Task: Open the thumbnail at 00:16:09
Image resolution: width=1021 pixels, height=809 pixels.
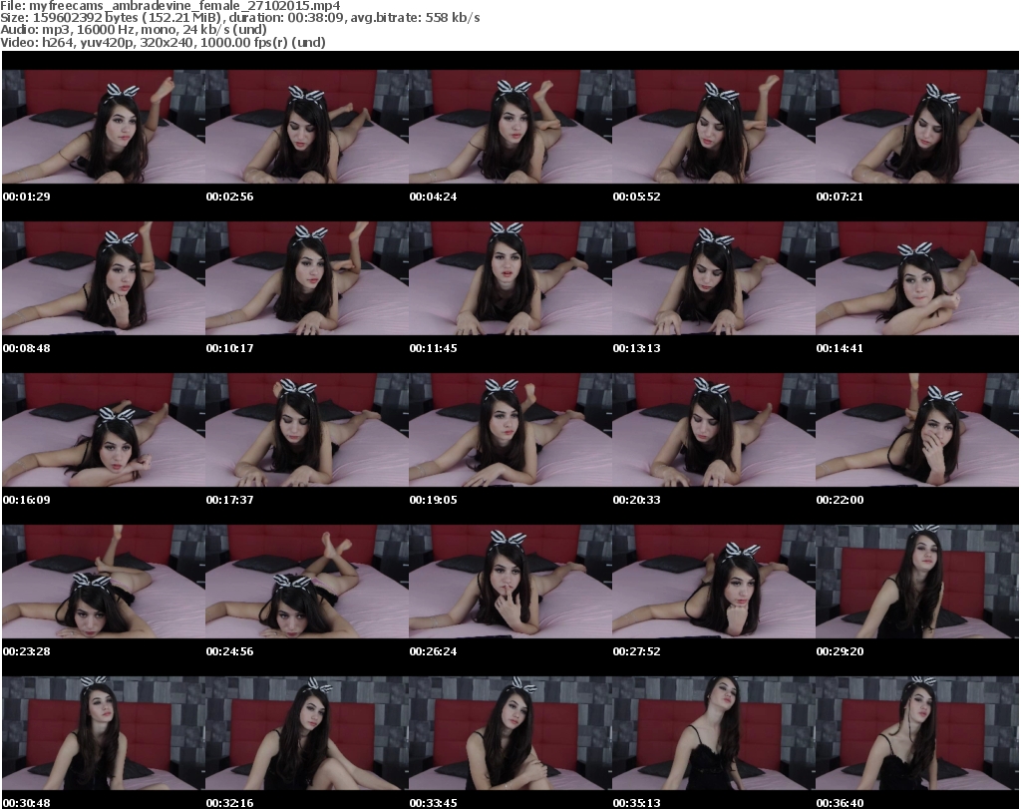Action: pos(104,430)
